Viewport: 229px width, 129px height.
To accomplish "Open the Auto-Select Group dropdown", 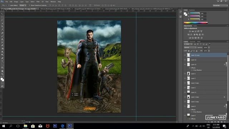I will pyautogui.click(x=23, y=5).
